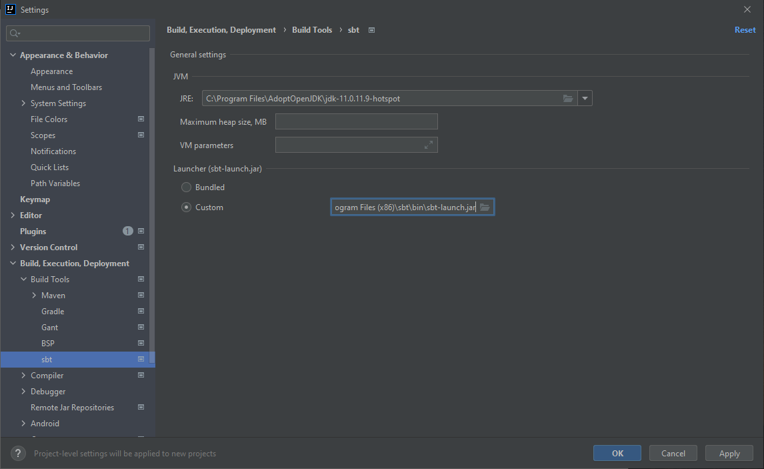Image resolution: width=764 pixels, height=469 pixels.
Task: Expand the Version Control section
Action: (x=13, y=247)
